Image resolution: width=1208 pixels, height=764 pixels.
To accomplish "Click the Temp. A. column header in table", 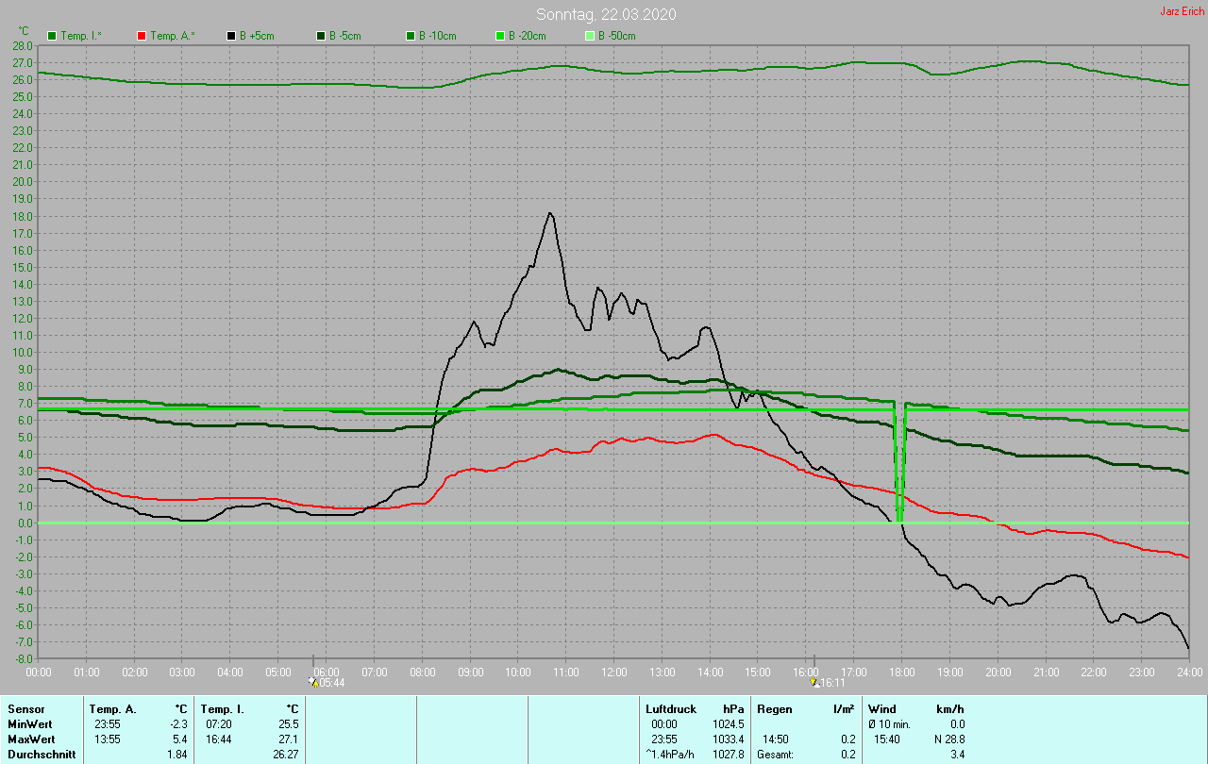I will coord(112,708).
